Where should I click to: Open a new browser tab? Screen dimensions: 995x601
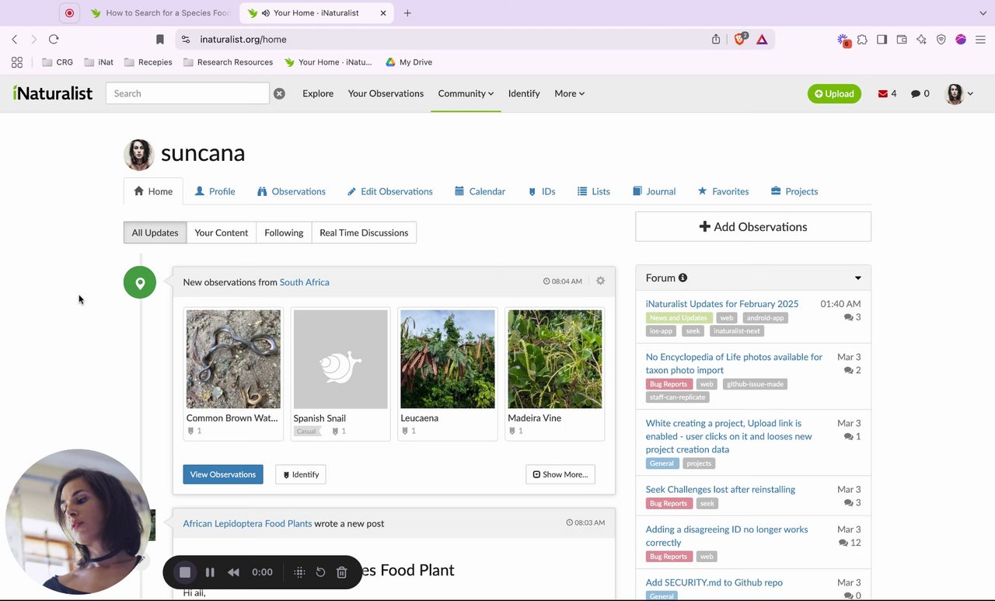click(x=407, y=13)
